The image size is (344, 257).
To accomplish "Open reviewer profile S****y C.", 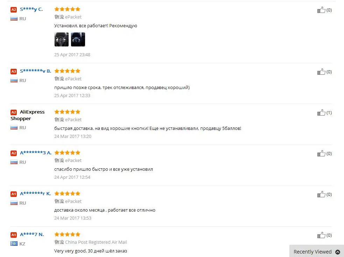I will [x=31, y=9].
